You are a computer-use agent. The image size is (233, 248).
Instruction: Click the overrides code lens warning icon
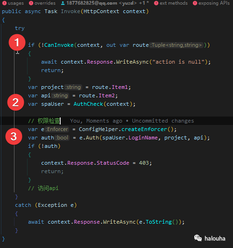click(x=31, y=3)
